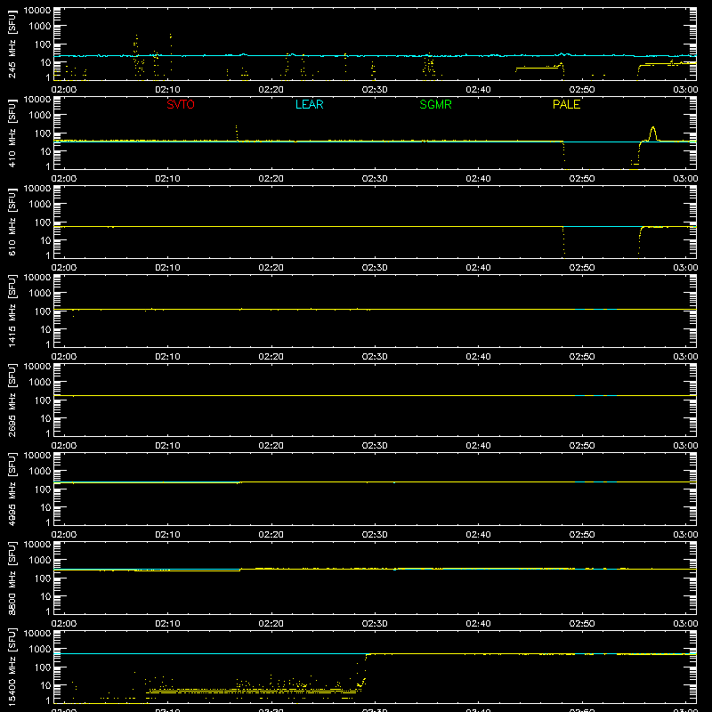Image resolution: width=712 pixels, height=712 pixels.
Task: Click 02:00 tick label under 410 MHz plot
Action: click(64, 179)
